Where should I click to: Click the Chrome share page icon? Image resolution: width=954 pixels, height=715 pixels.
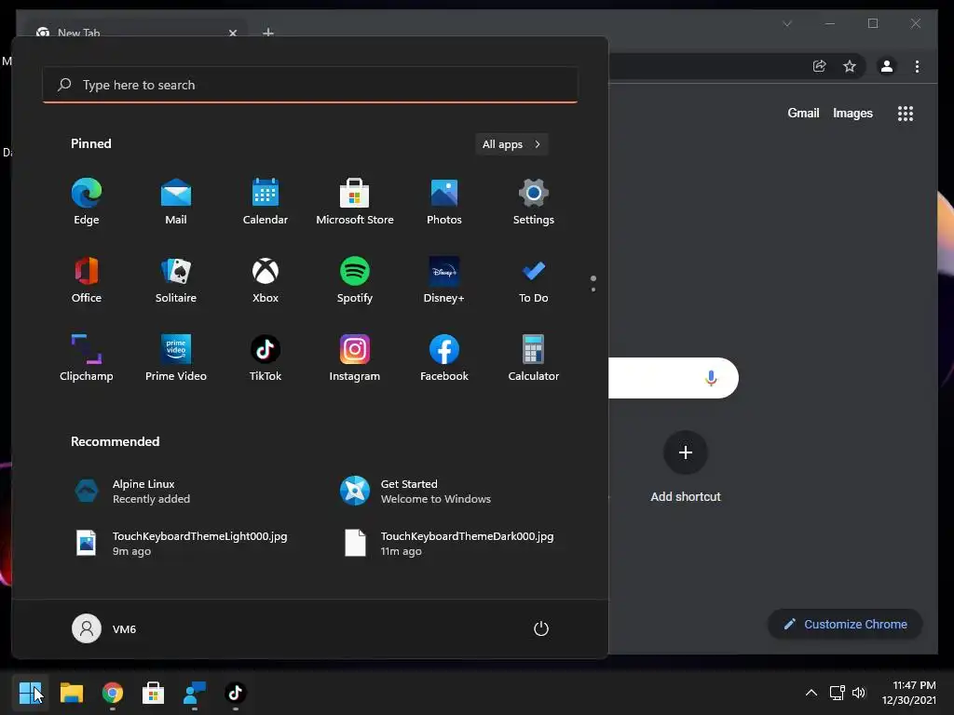tap(820, 66)
